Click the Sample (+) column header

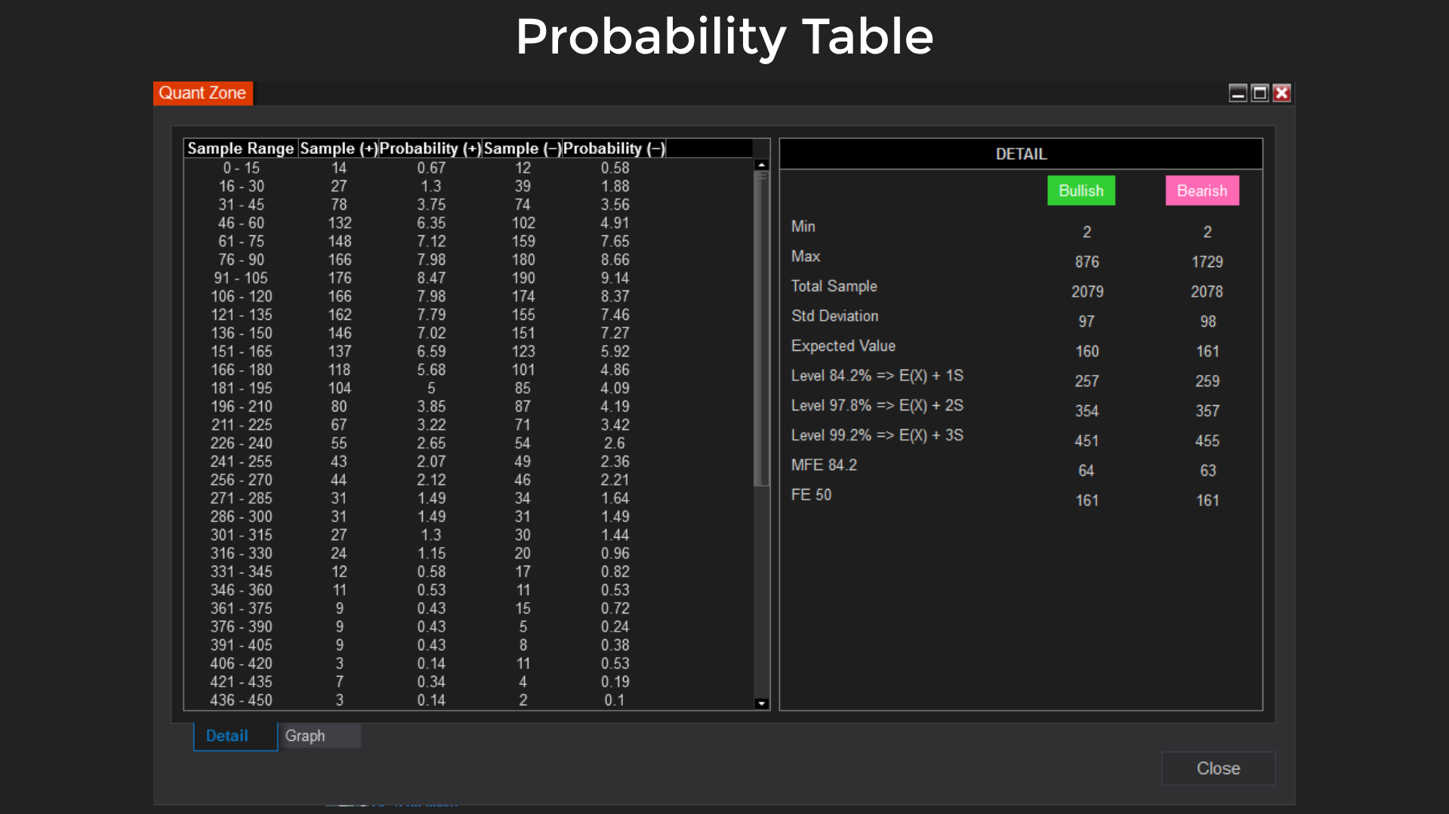coord(338,149)
